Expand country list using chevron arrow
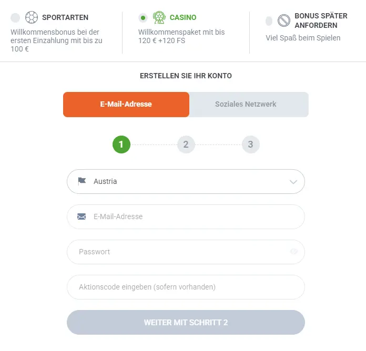 (x=293, y=182)
